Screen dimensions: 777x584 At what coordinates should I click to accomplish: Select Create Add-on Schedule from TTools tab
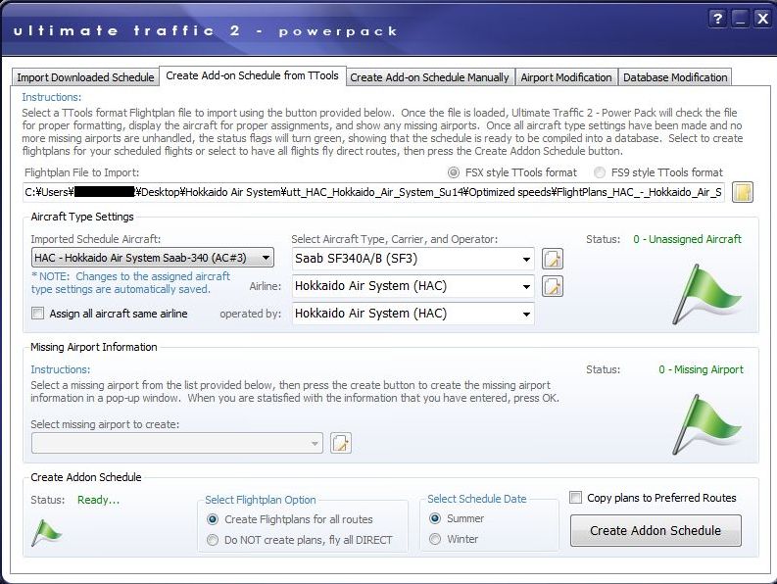[x=252, y=75]
